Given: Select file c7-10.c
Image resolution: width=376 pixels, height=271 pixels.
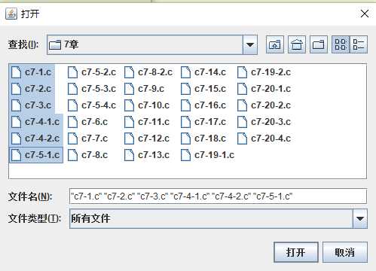Looking at the screenshot, I should pos(147,105).
